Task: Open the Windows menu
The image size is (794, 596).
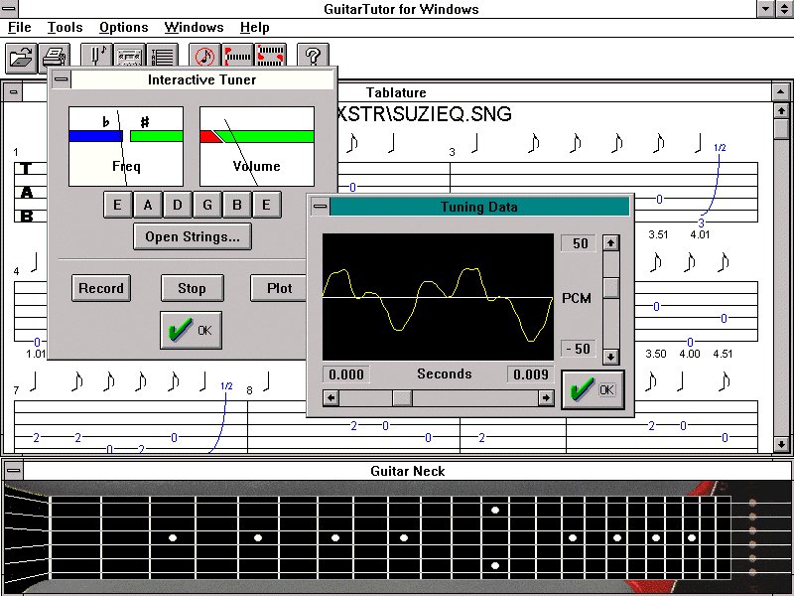Action: coord(194,28)
